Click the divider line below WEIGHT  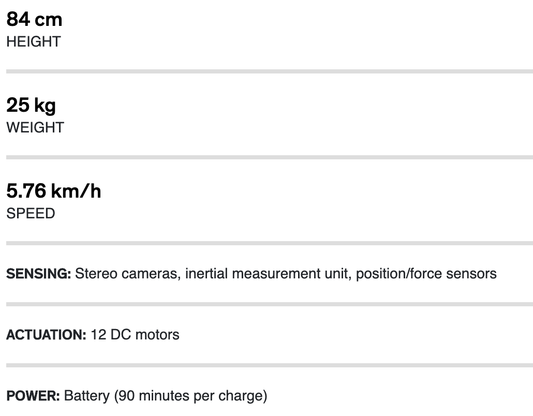pos(269,157)
